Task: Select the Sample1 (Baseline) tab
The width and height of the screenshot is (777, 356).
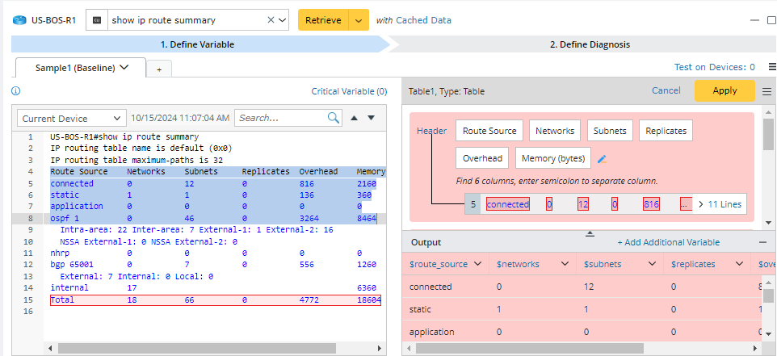Action: 81,68
